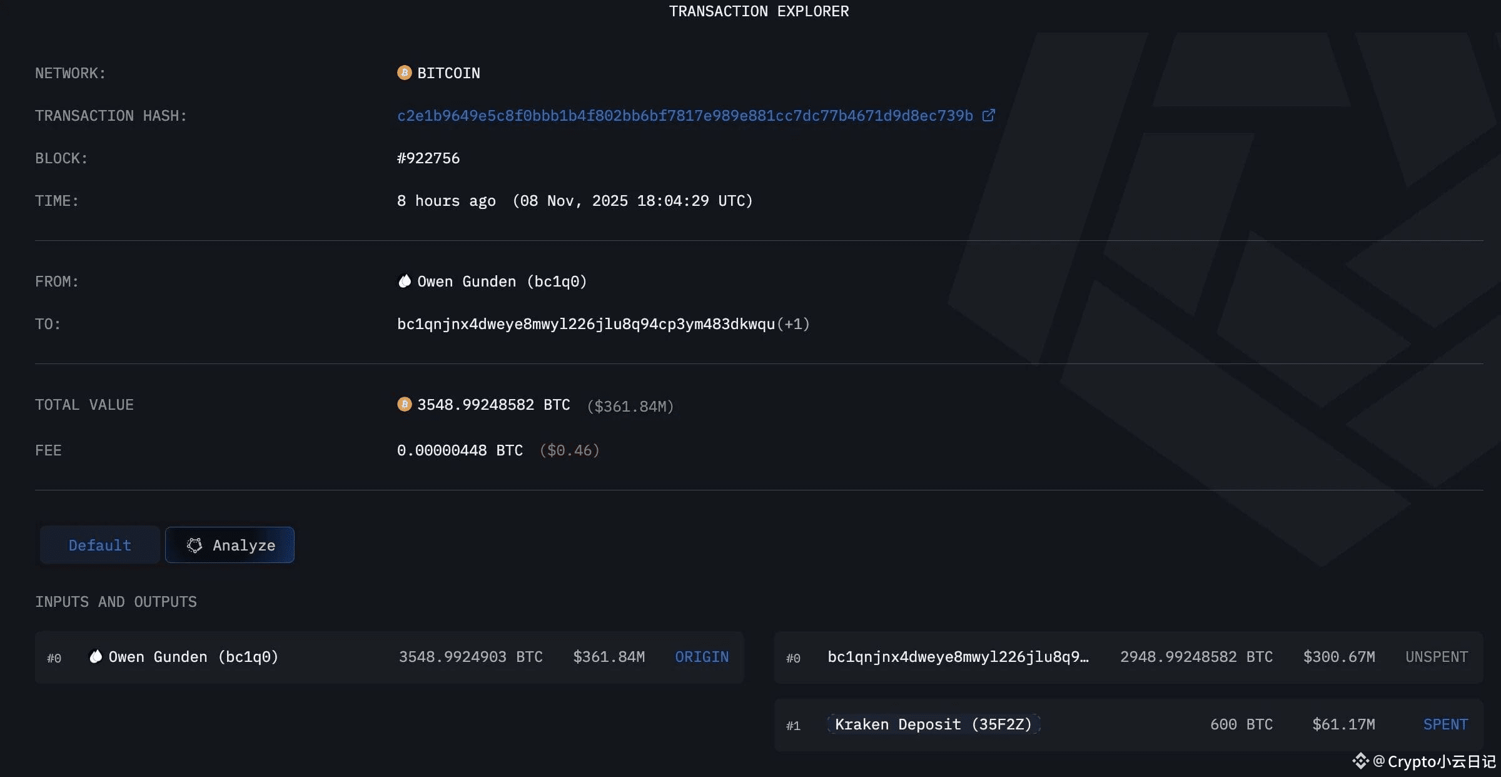The height and width of the screenshot is (777, 1501).
Task: Expand the (+1) additional recipients indicator
Action: 794,324
